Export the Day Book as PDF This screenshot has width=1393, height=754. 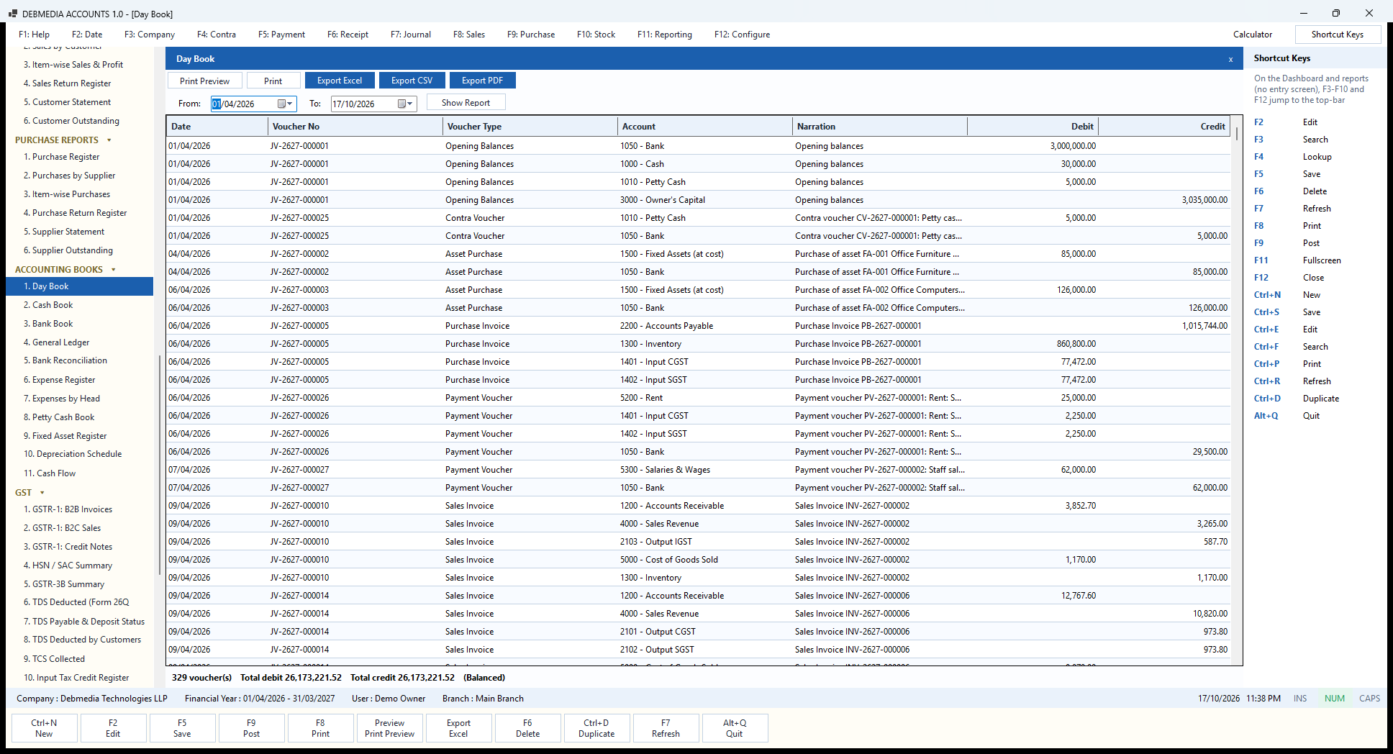483,81
